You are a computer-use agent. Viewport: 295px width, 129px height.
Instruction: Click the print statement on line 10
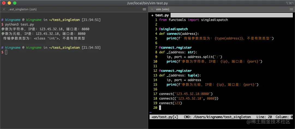pyautogui.click(x=214, y=61)
